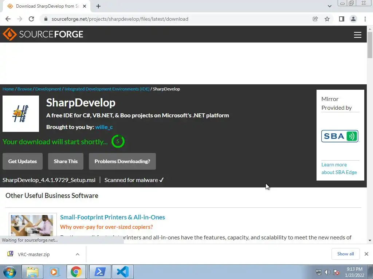Open Windows Explorer from the taskbar
Viewport: 373px width, 279px height.
coord(32,272)
